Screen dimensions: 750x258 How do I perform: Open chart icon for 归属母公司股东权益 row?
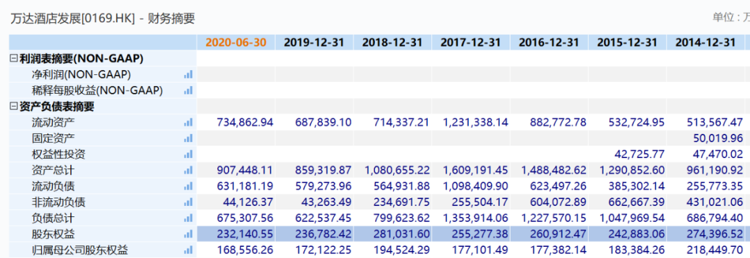tap(188, 250)
